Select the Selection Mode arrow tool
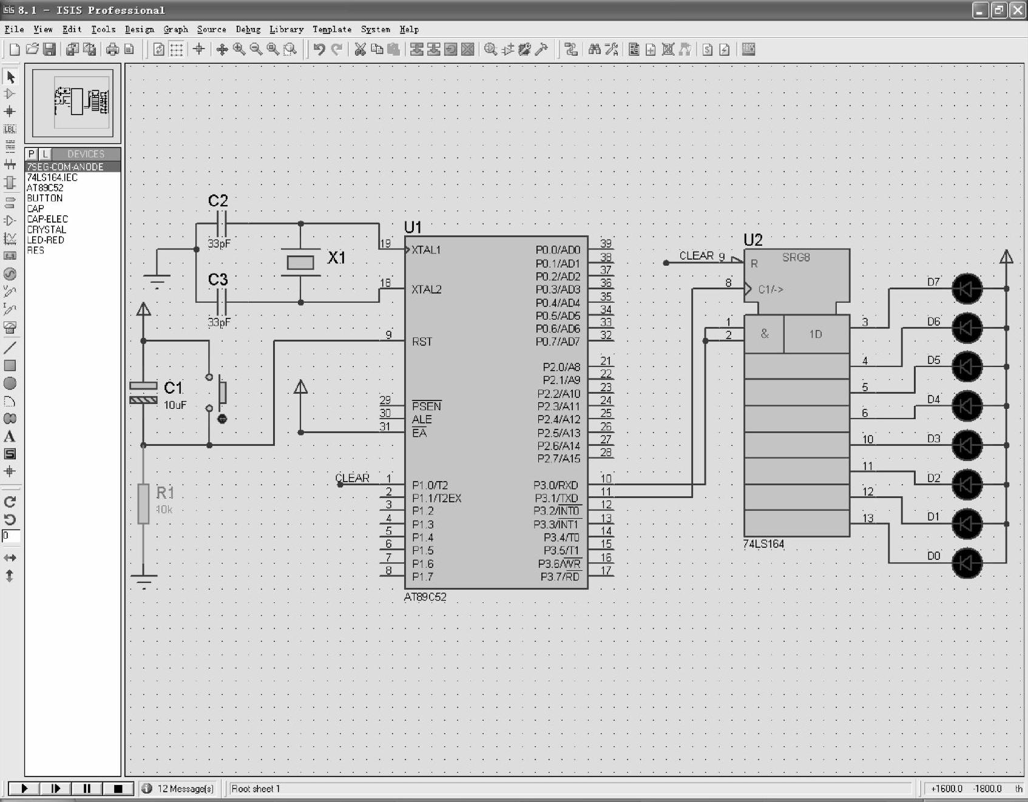The image size is (1028, 802). [10, 76]
